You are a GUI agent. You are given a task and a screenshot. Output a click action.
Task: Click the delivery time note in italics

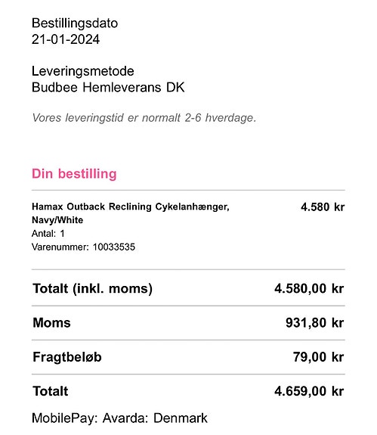coord(144,118)
